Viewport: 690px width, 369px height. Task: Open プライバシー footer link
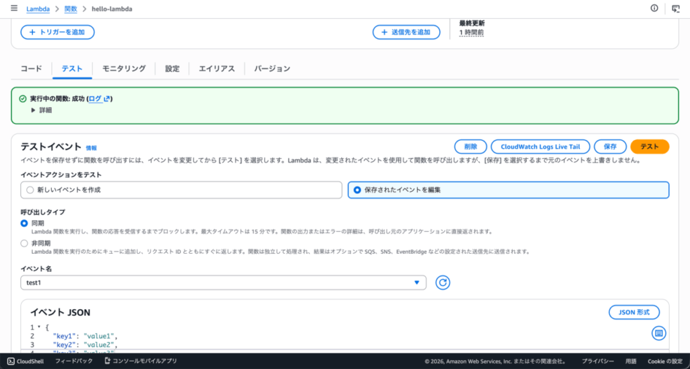pos(598,361)
